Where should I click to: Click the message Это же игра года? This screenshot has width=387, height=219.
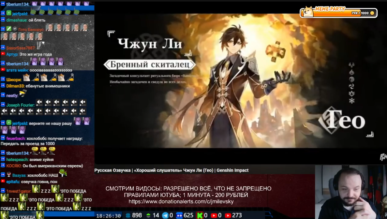click(36, 54)
